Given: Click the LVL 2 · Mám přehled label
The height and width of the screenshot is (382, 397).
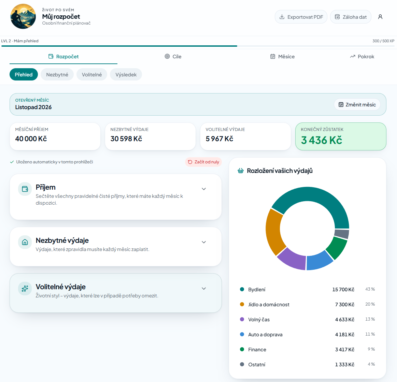Looking at the screenshot, I should coord(20,41).
